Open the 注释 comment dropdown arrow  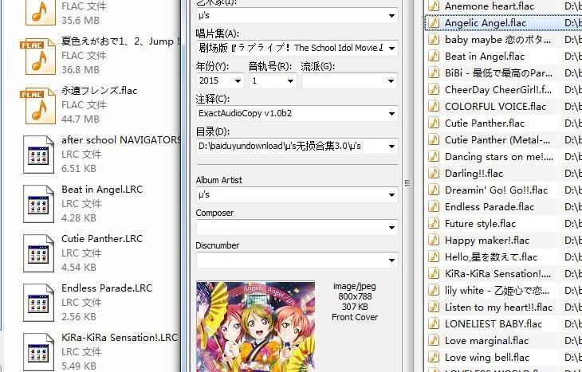click(x=391, y=113)
